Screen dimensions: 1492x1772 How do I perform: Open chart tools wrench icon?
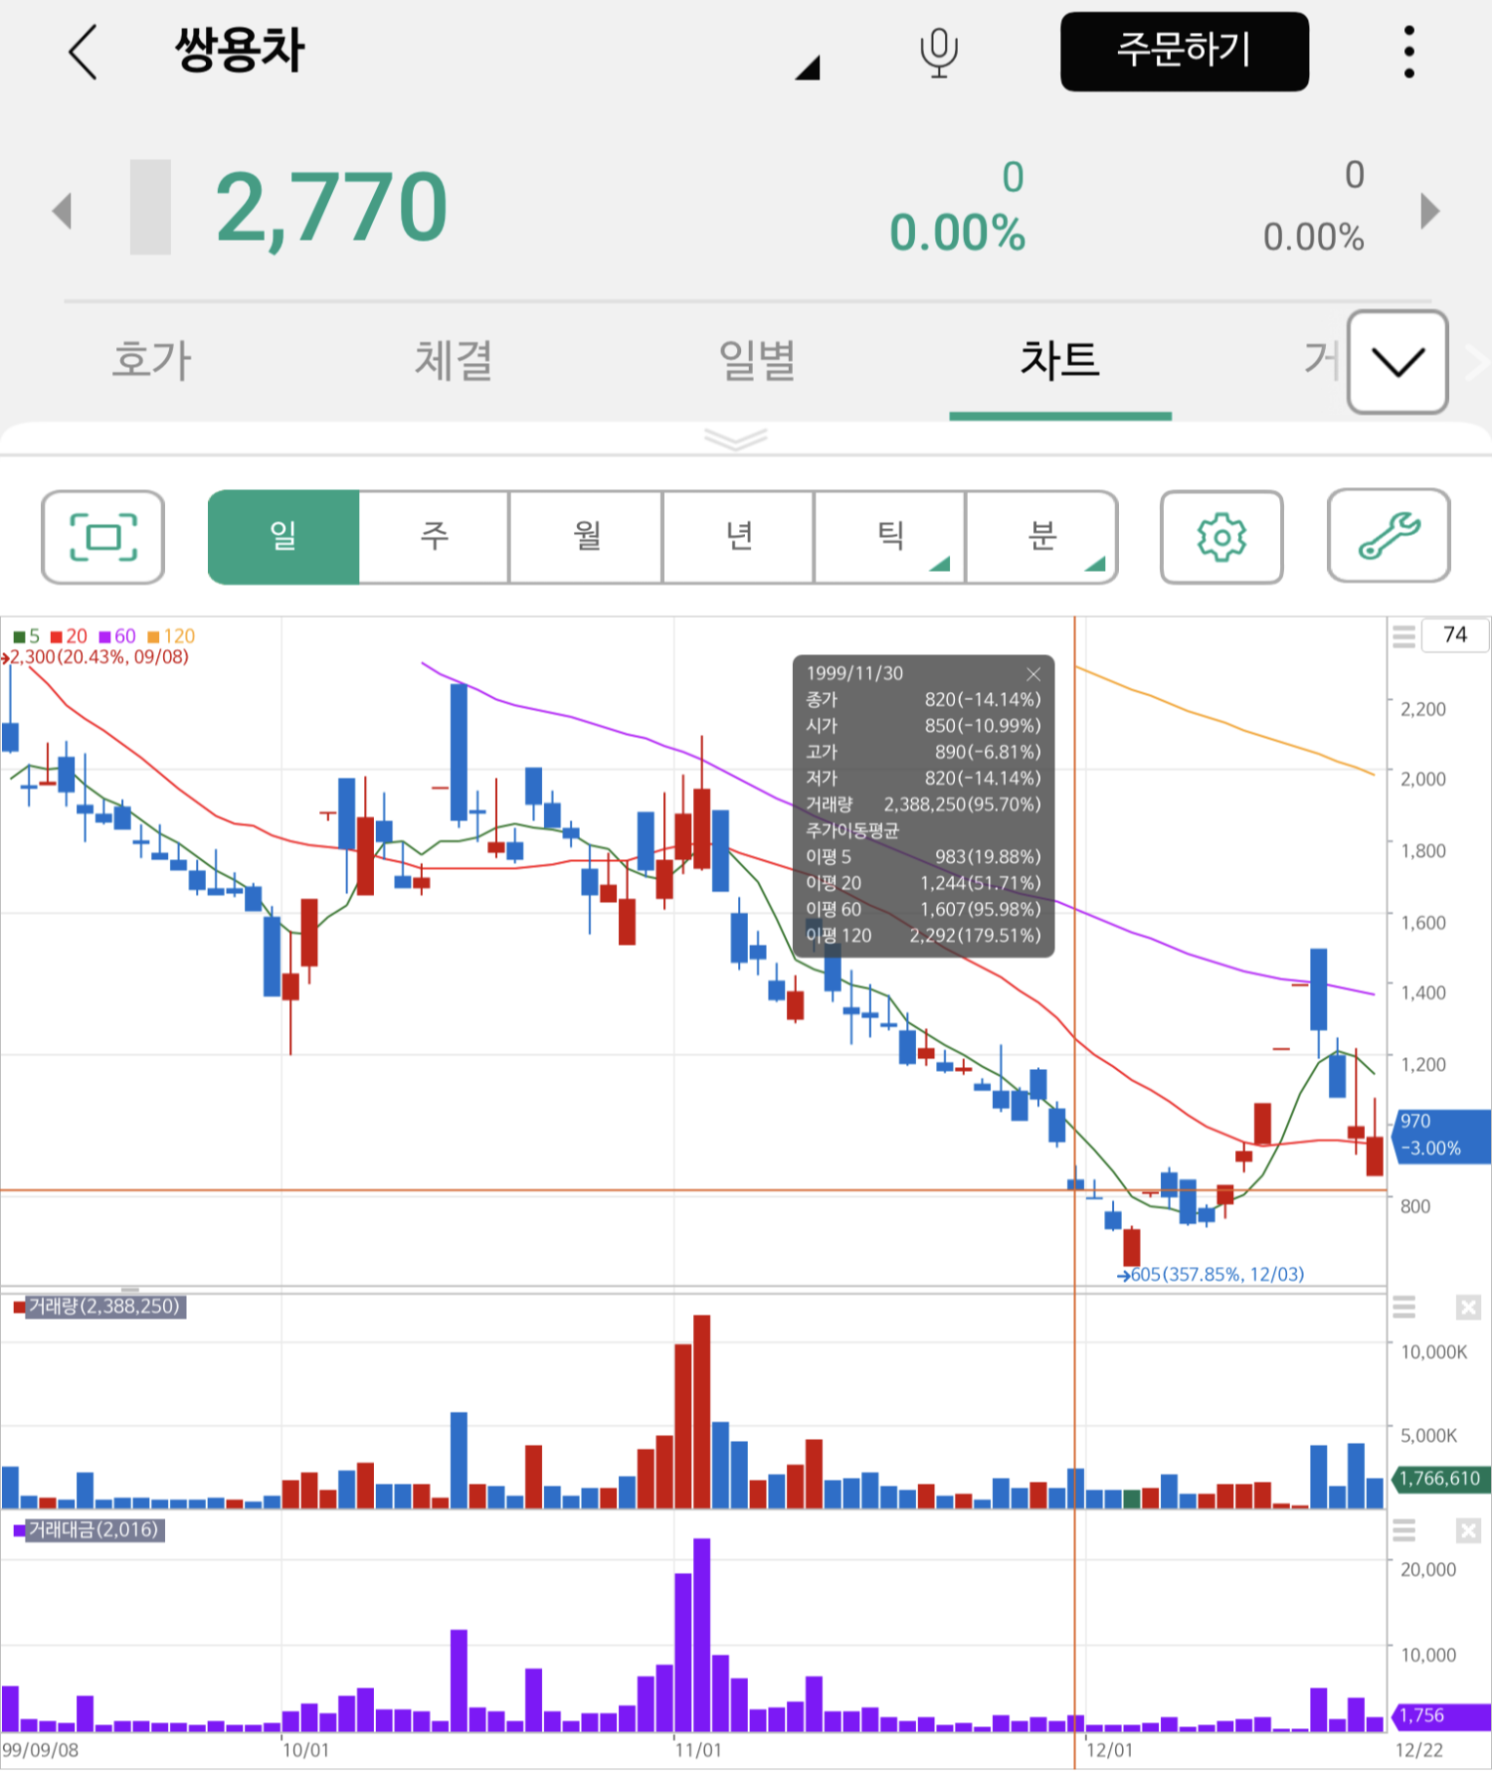pyautogui.click(x=1389, y=536)
